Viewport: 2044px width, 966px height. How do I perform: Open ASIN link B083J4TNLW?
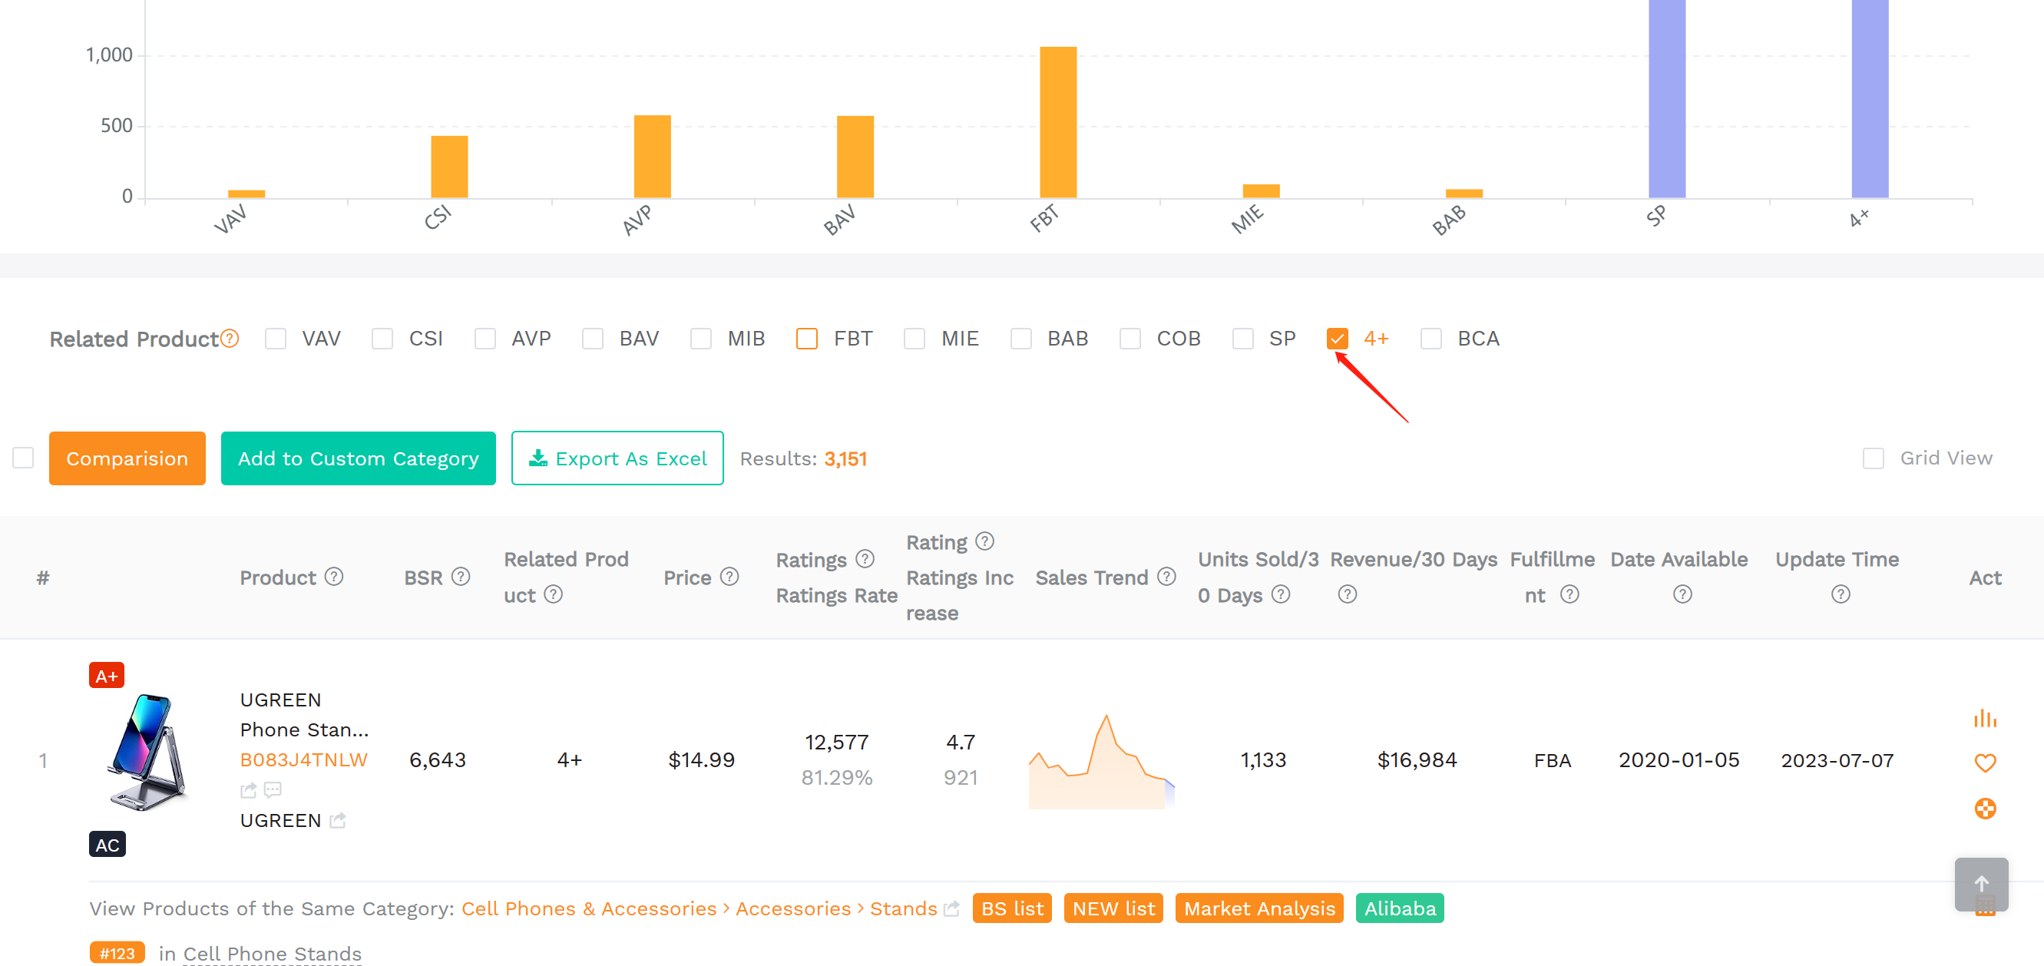coord(304,759)
